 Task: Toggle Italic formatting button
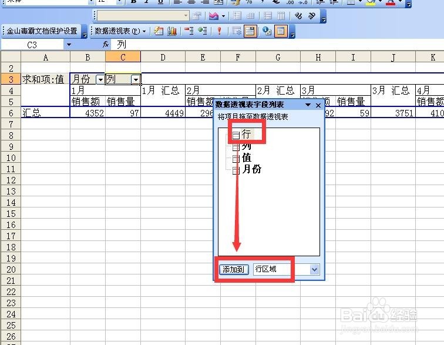tap(147, 2)
